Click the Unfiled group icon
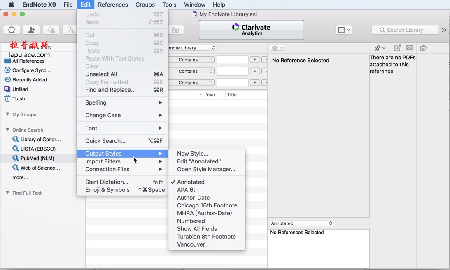 [x=7, y=89]
